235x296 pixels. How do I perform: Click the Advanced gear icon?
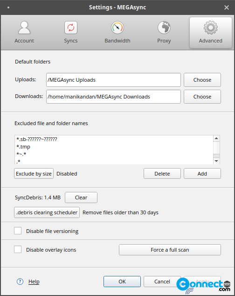pyautogui.click(x=211, y=28)
